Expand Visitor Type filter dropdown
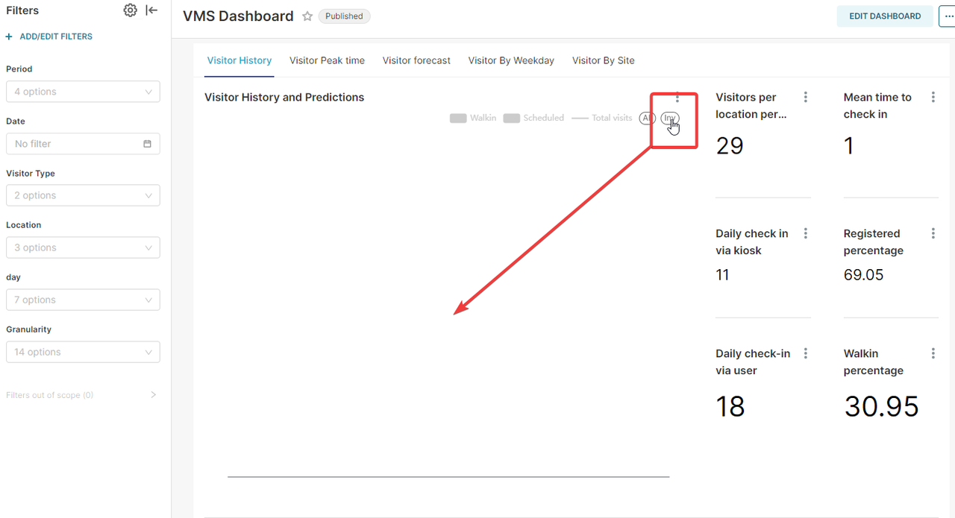 [83, 195]
